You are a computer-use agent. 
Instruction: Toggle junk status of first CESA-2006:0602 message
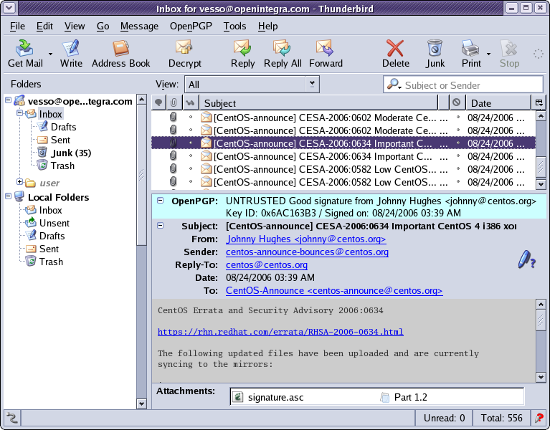457,118
